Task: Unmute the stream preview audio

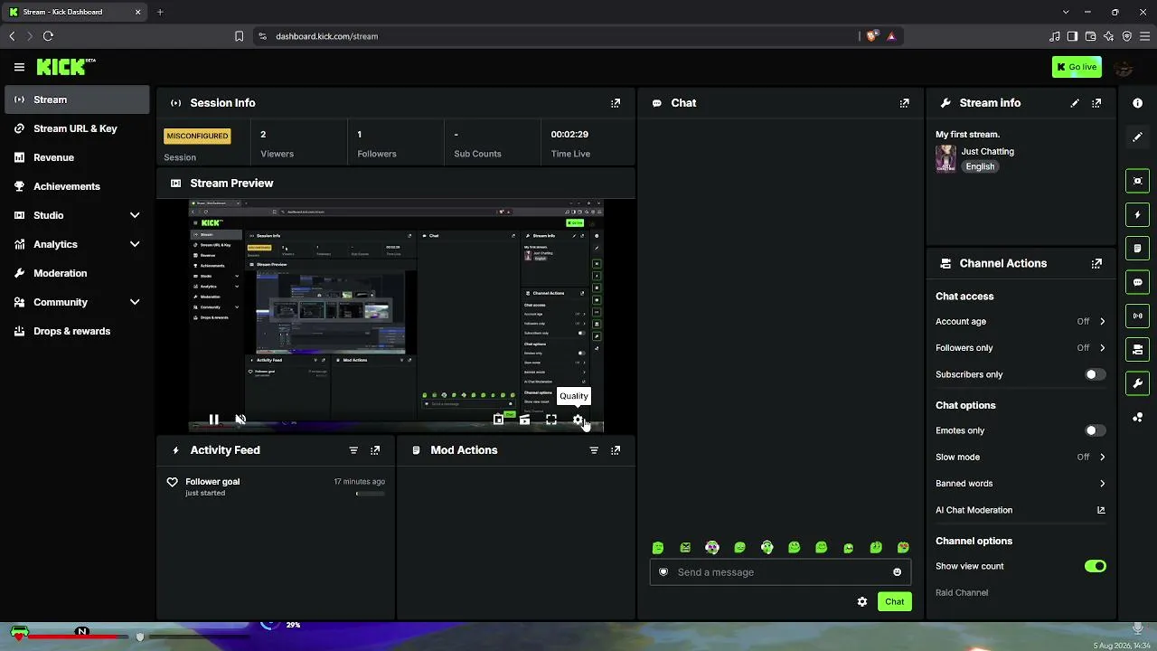Action: tap(240, 420)
